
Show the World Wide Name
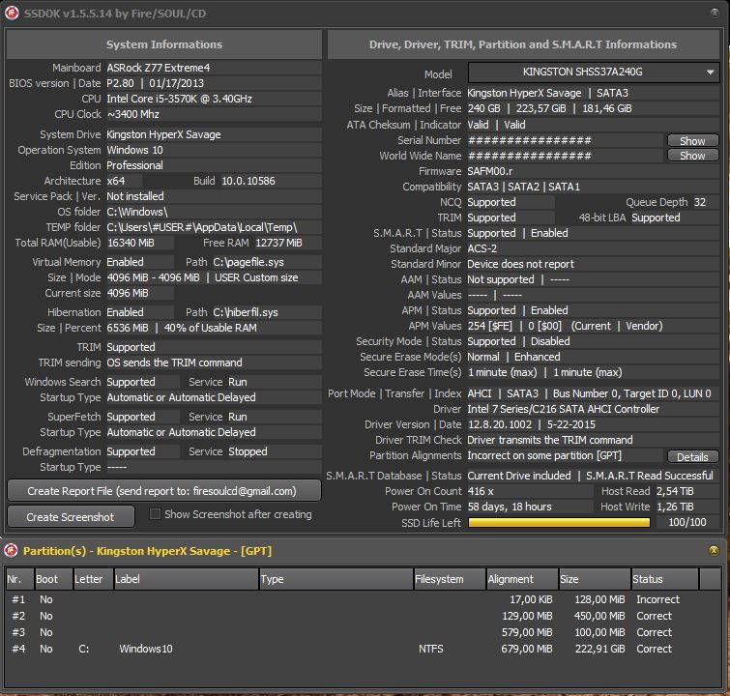coord(692,156)
